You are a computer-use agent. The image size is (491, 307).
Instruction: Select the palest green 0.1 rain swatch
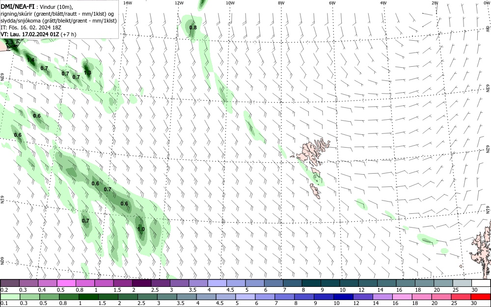pyautogui.click(x=10, y=297)
